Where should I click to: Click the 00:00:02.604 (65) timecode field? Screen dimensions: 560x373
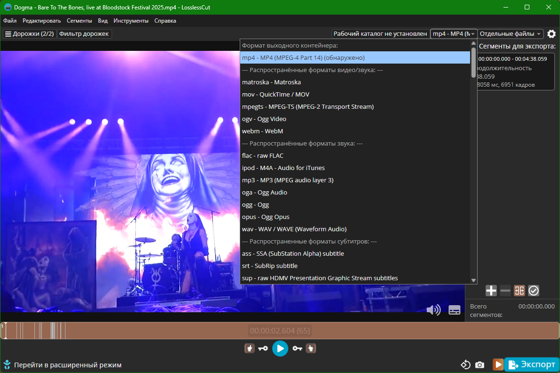[x=280, y=331]
